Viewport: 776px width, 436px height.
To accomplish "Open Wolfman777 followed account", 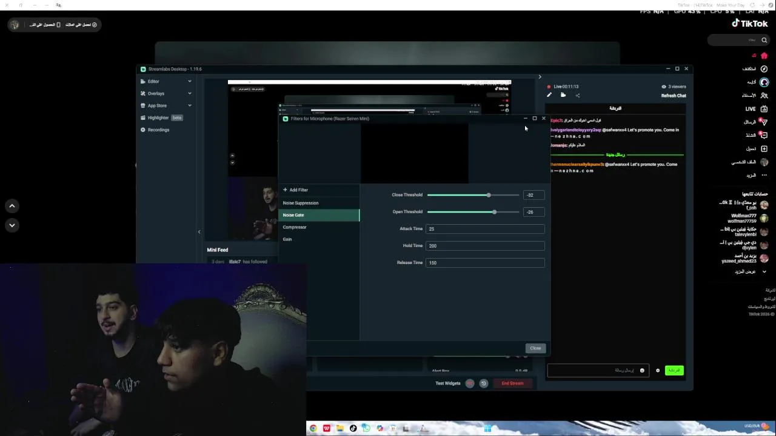I will pyautogui.click(x=749, y=219).
